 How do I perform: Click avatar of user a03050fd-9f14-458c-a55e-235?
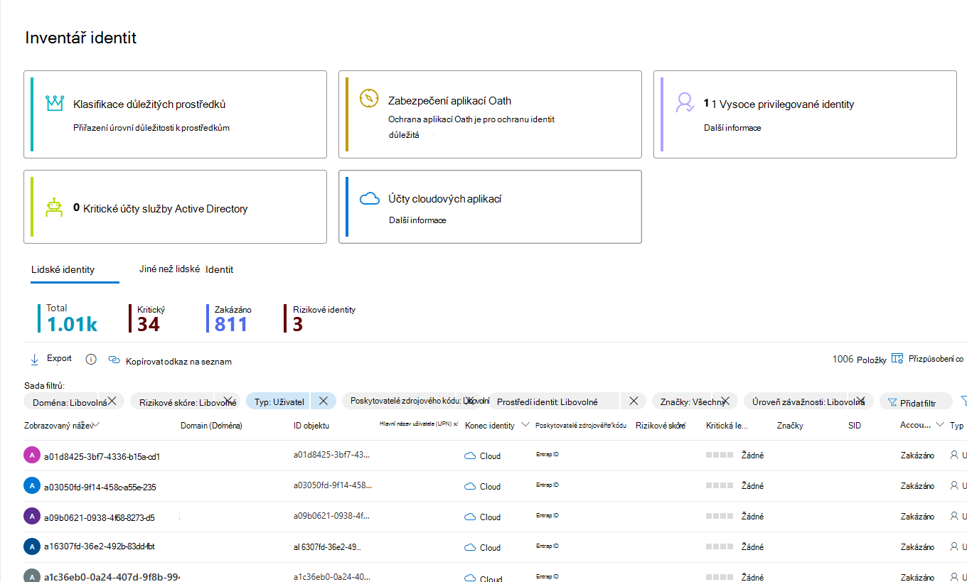pyautogui.click(x=31, y=486)
